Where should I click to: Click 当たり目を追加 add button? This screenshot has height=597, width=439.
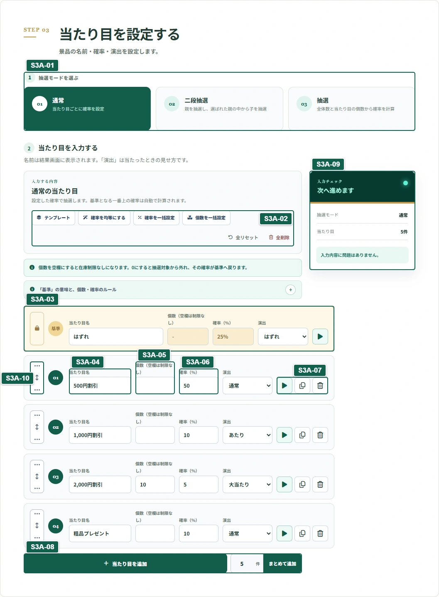pos(125,564)
